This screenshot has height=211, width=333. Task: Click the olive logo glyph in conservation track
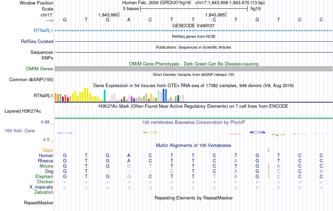(150, 132)
